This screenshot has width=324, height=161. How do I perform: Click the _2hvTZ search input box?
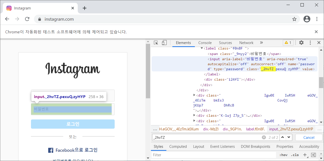point(207,137)
